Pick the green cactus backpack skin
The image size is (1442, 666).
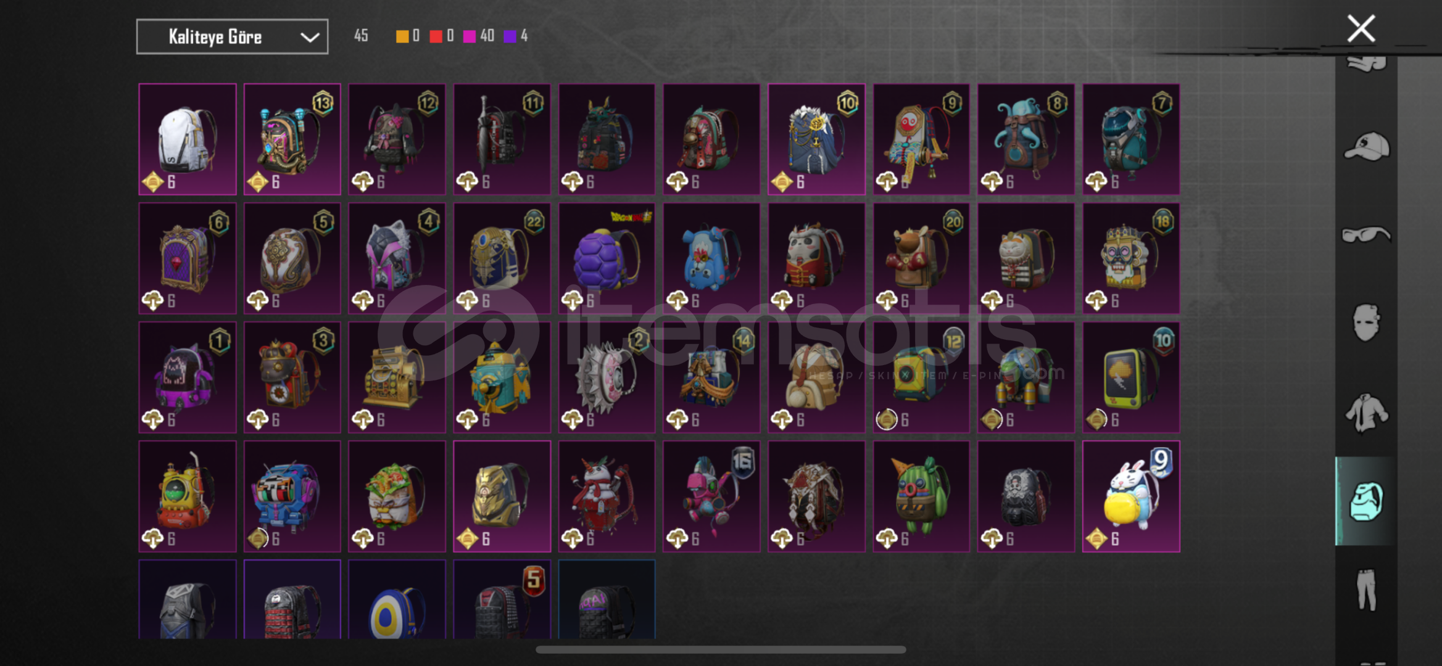921,496
